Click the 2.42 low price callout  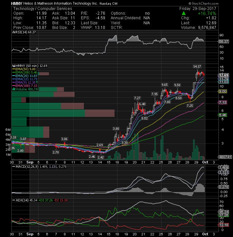101,157
